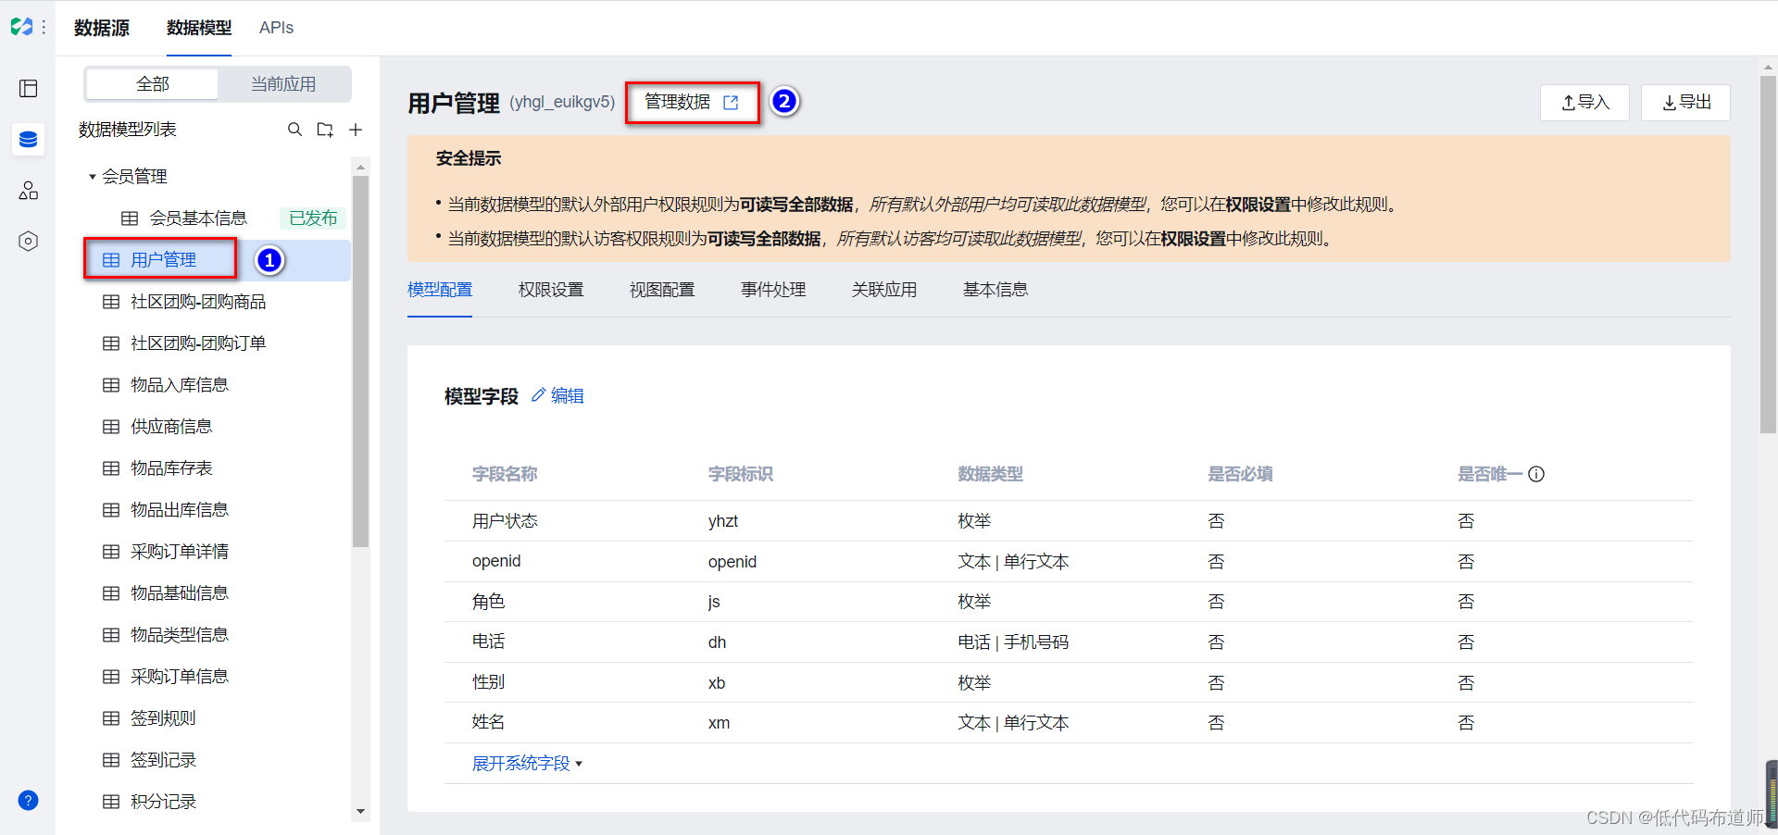Open the 物品出库信息 model

(x=180, y=510)
